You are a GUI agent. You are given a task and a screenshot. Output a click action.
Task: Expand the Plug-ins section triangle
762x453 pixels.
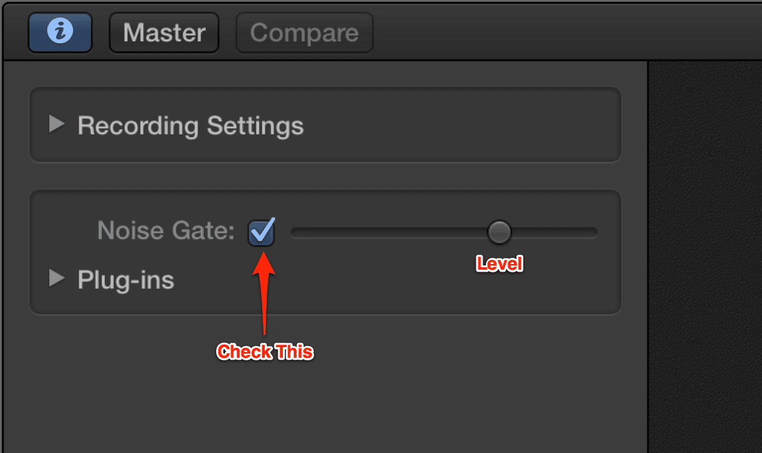click(x=57, y=279)
